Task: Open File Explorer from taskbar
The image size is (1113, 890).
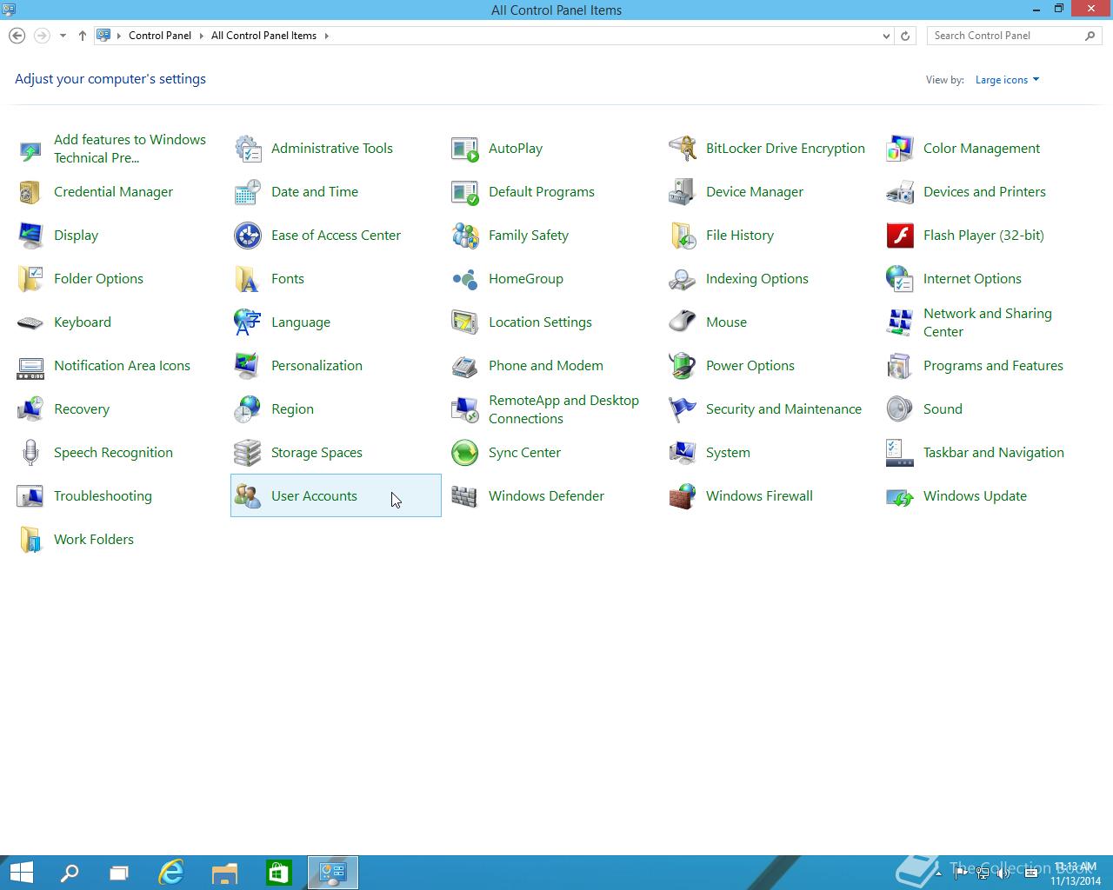Action: pyautogui.click(x=225, y=873)
